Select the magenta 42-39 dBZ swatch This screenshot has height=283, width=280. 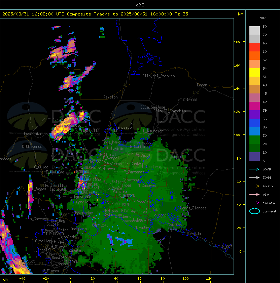click(x=254, y=106)
